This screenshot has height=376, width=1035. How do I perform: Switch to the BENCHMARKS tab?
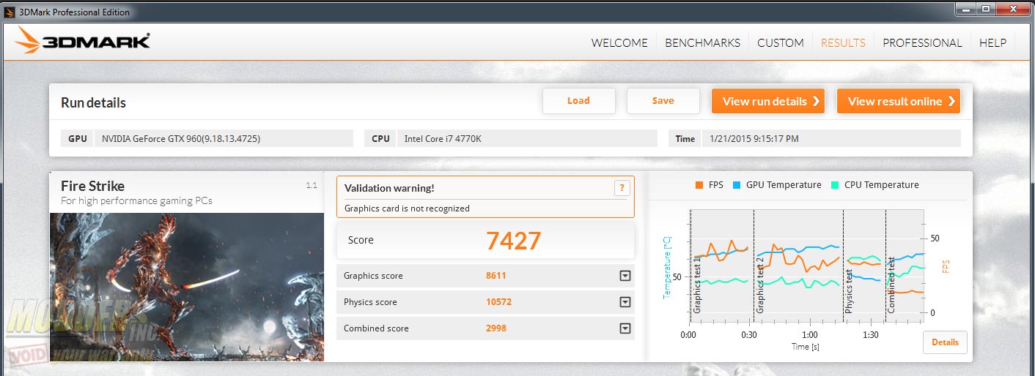(x=702, y=42)
